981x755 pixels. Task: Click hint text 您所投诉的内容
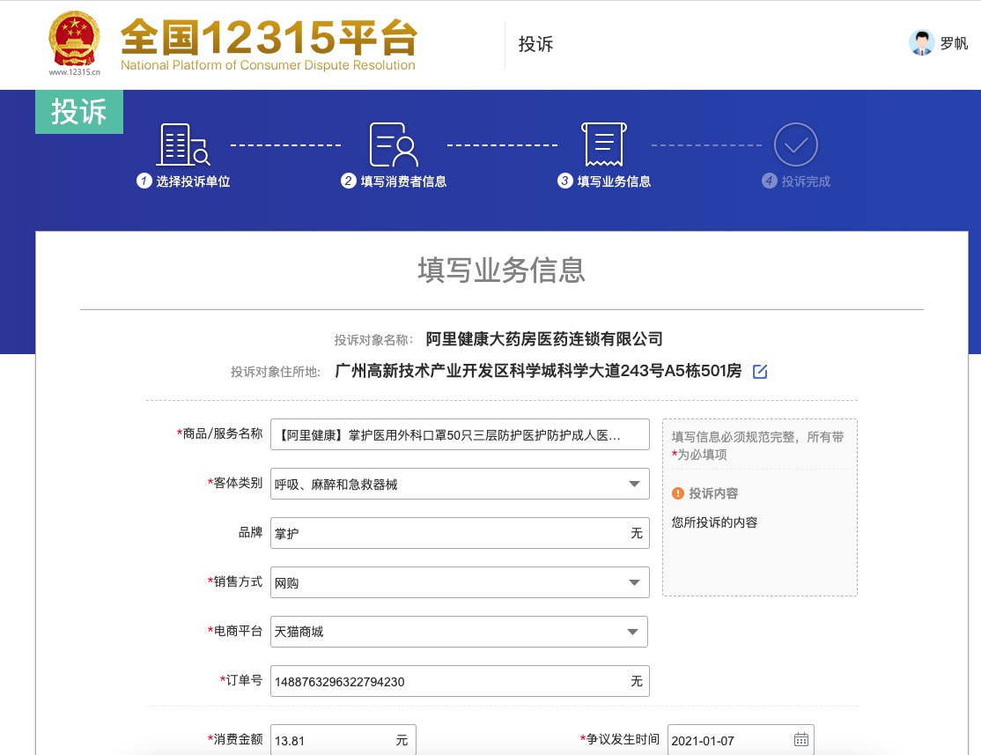[714, 522]
